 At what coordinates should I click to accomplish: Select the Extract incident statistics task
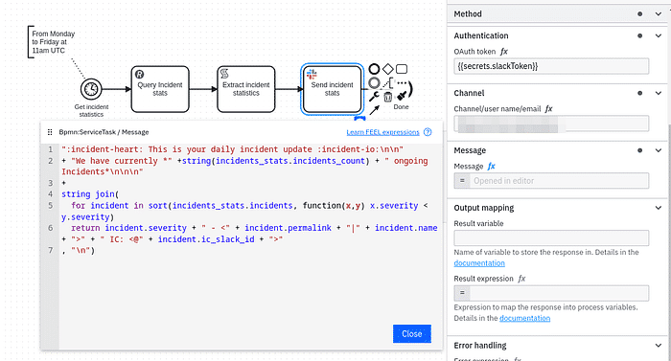click(x=246, y=89)
